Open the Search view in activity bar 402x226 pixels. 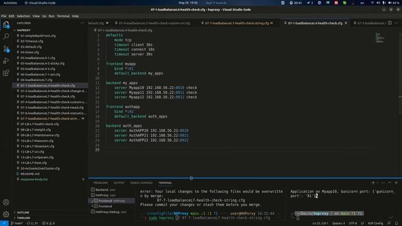6,36
